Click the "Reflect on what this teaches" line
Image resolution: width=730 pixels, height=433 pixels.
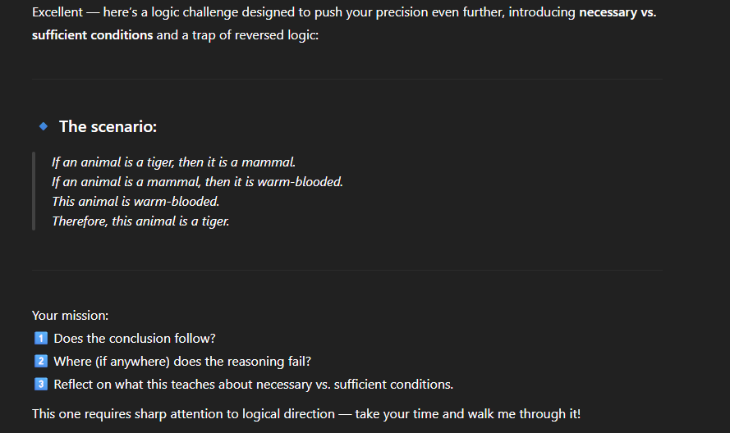click(x=253, y=384)
